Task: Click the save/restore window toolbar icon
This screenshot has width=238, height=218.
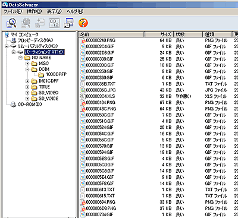Action: (68, 23)
